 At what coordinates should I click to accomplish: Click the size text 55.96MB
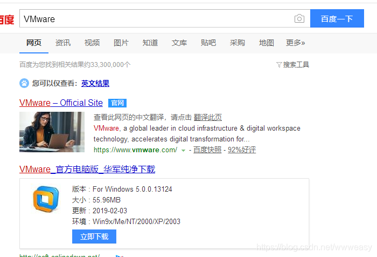pos(107,200)
